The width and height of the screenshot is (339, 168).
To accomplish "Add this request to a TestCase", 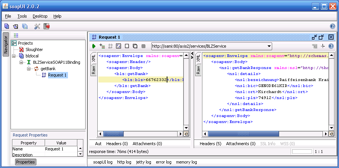I will tap(102, 46).
